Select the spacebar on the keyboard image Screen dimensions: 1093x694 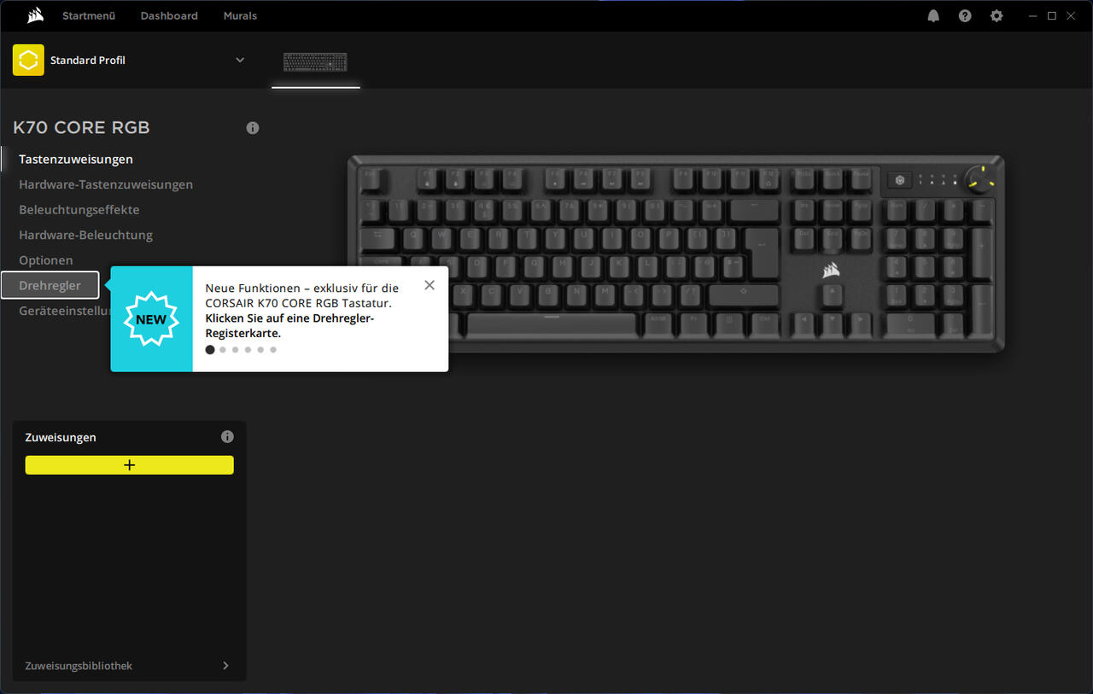click(x=552, y=325)
